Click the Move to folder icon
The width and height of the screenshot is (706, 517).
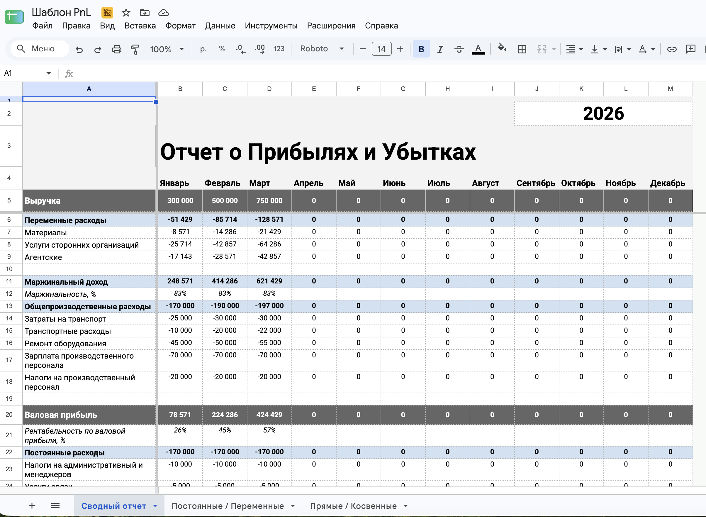145,13
